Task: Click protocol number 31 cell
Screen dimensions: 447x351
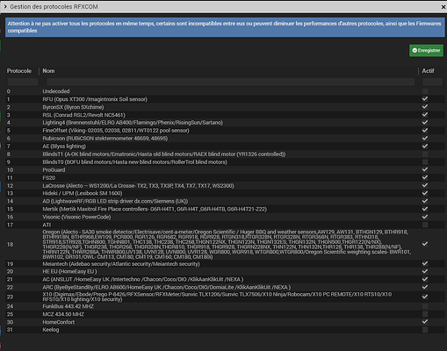Action: 10,330
